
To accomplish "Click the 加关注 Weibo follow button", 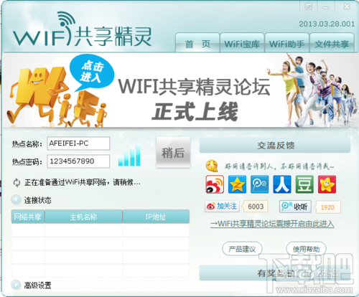I will click(x=222, y=206).
